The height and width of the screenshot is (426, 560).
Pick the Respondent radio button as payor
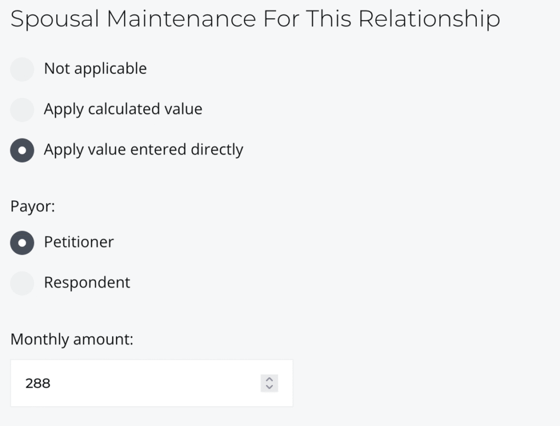coord(22,283)
